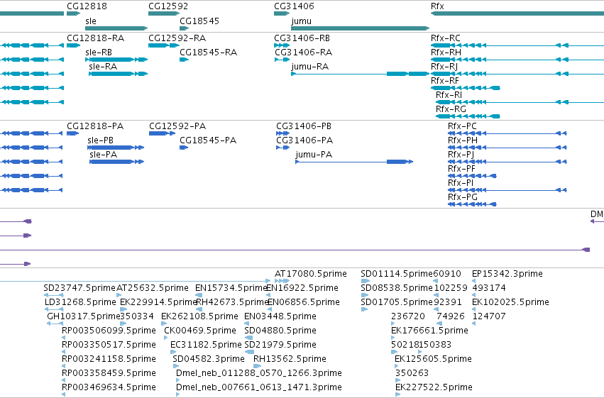
Task: Click the jumu-RA transcript label
Action: click(309, 67)
